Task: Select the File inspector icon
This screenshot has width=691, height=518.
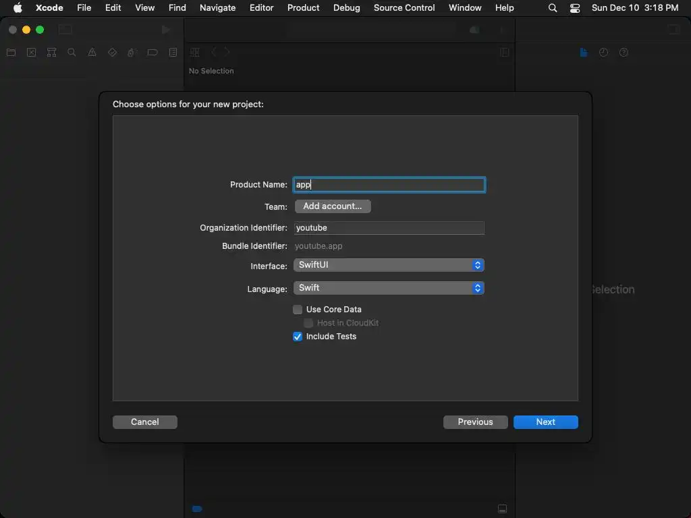Action: coord(584,53)
